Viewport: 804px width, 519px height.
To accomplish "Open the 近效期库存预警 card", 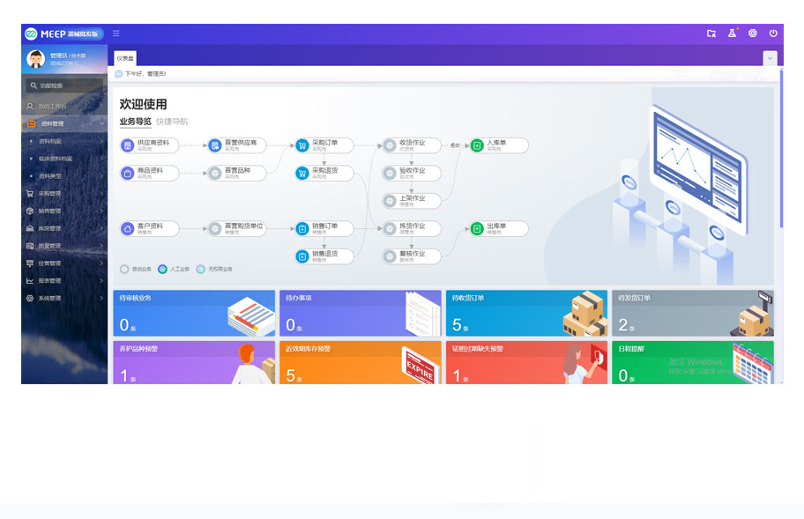I will pos(360,363).
